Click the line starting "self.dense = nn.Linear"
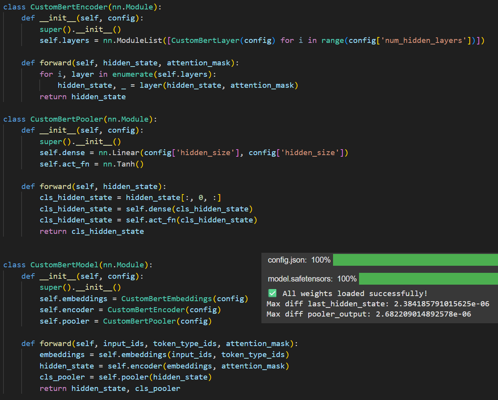Image resolution: width=498 pixels, height=400 pixels. (194, 153)
